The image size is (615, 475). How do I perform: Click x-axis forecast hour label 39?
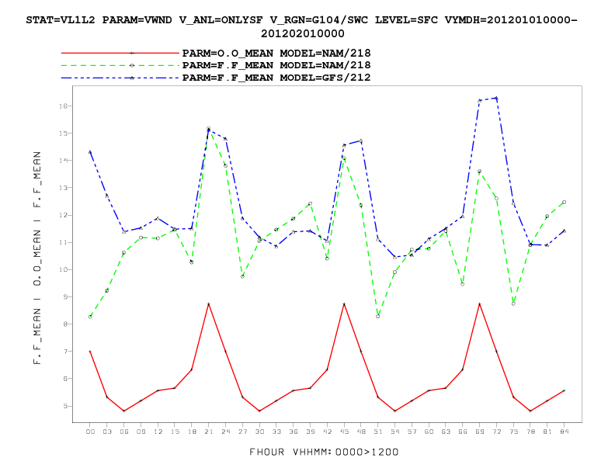pyautogui.click(x=311, y=432)
